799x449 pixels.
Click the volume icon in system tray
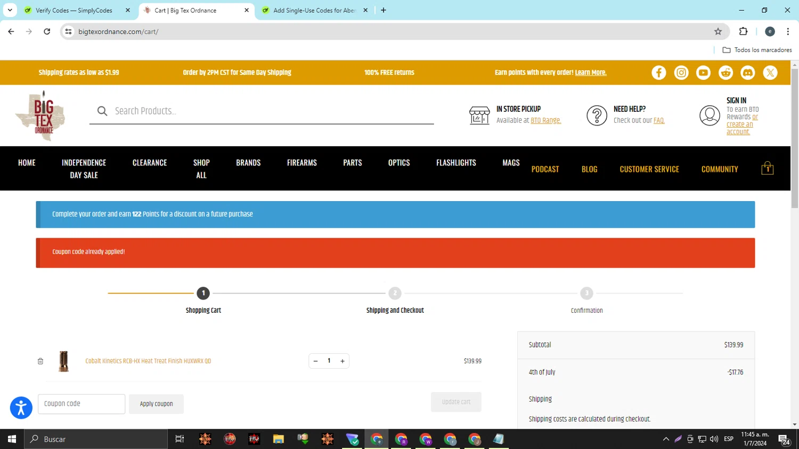tap(714, 439)
